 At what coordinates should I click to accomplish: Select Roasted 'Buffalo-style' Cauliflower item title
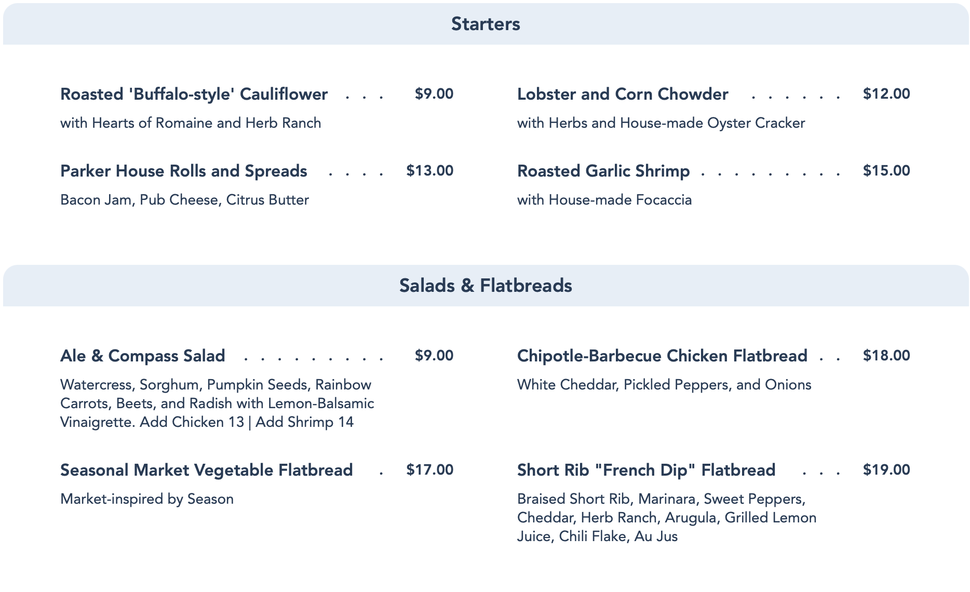pos(194,94)
